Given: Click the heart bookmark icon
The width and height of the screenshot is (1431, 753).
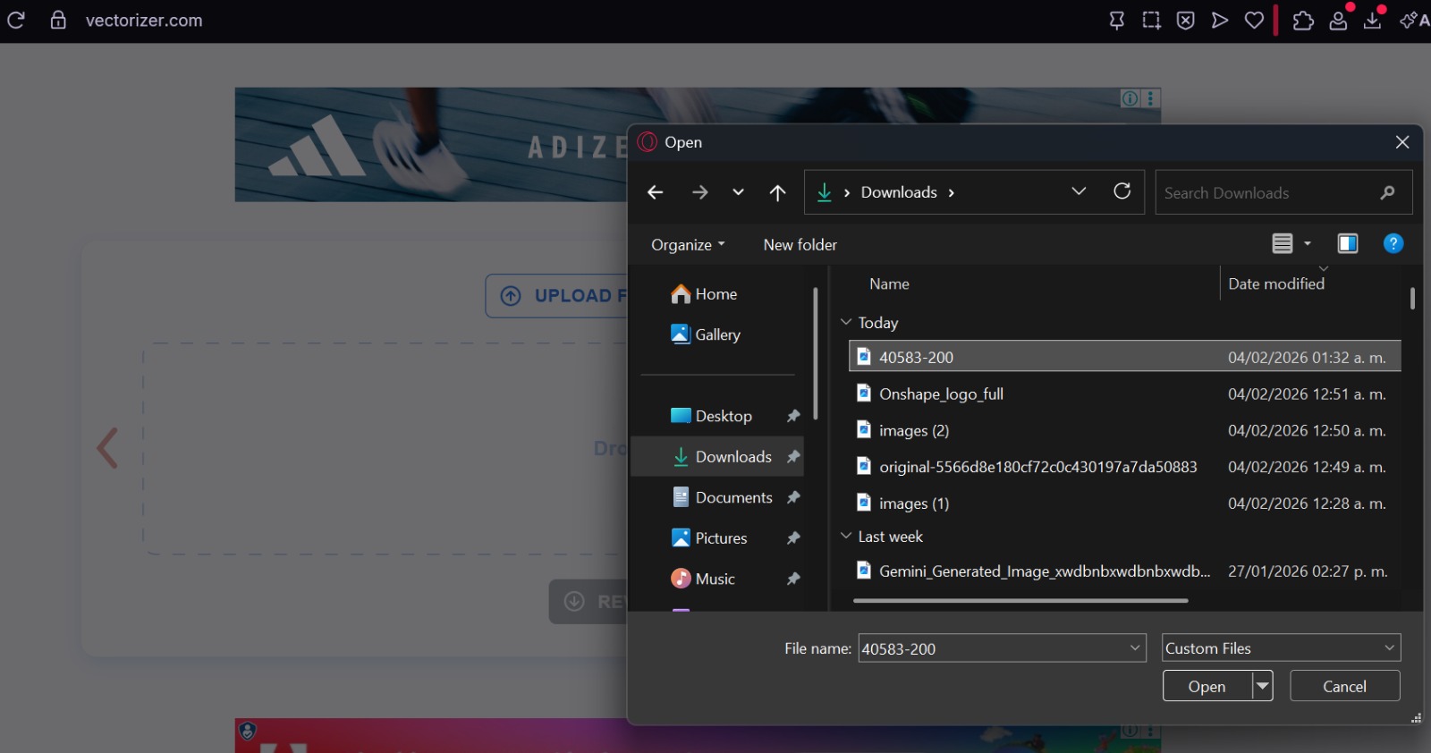Looking at the screenshot, I should coord(1255,21).
